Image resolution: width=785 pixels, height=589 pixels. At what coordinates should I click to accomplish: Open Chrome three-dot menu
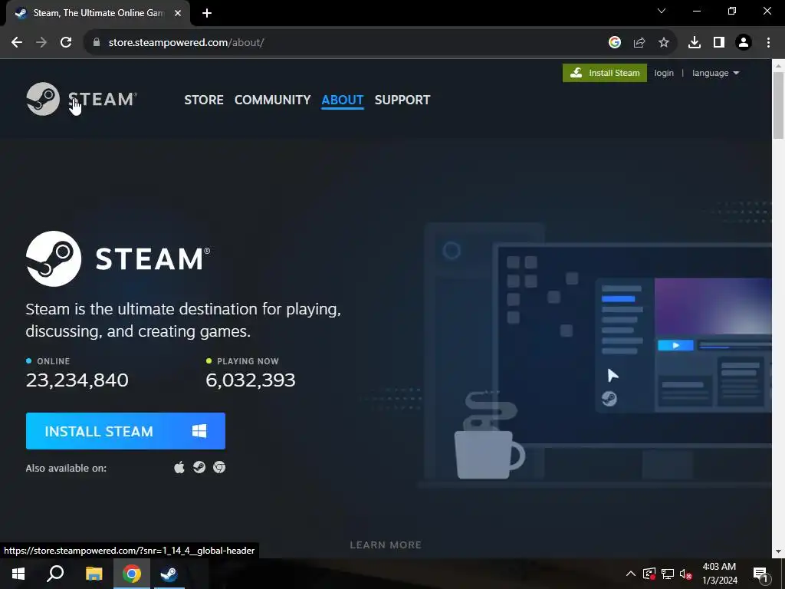tap(768, 42)
